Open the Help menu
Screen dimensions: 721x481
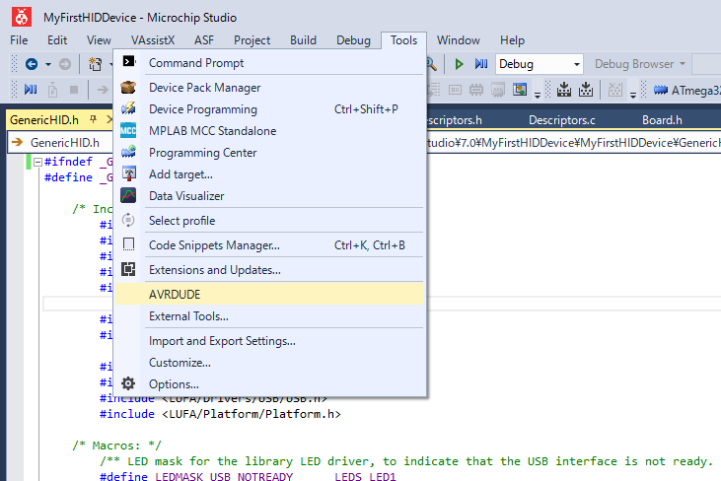pos(512,40)
